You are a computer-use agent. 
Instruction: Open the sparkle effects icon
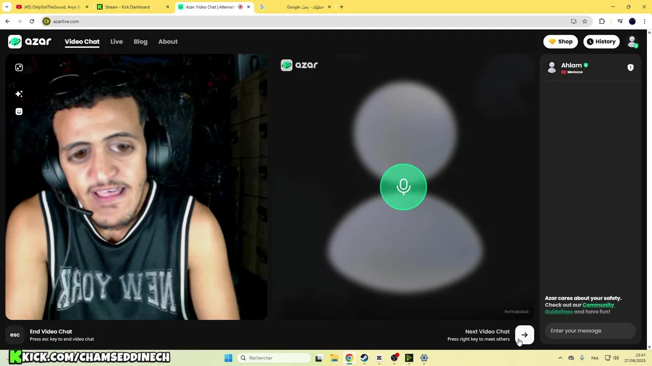point(19,94)
